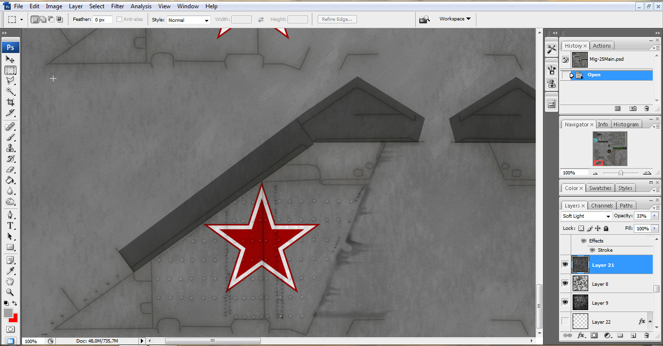Switch to the Histogram tab
This screenshot has width=663, height=346.
tap(626, 124)
